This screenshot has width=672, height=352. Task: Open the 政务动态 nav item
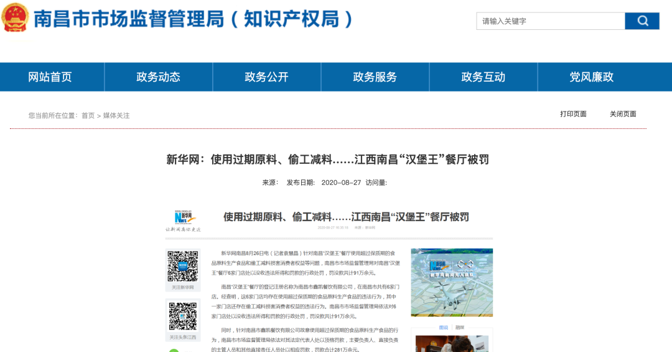pos(158,77)
